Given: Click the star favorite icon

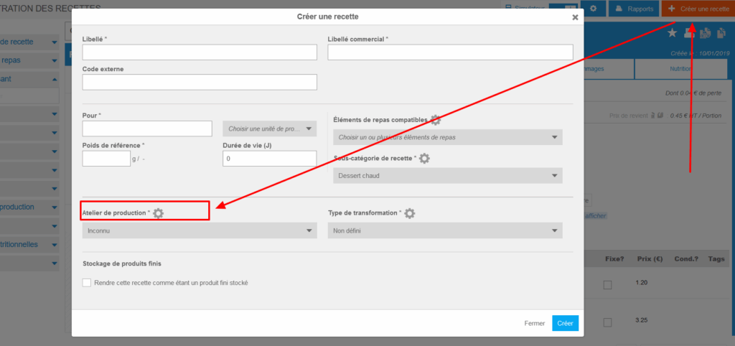Looking at the screenshot, I should pos(672,33).
